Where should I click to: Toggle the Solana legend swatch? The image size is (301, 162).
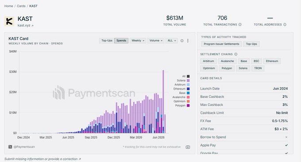[188, 81]
